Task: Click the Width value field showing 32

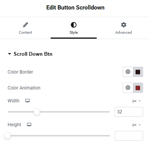Action: click(129, 112)
